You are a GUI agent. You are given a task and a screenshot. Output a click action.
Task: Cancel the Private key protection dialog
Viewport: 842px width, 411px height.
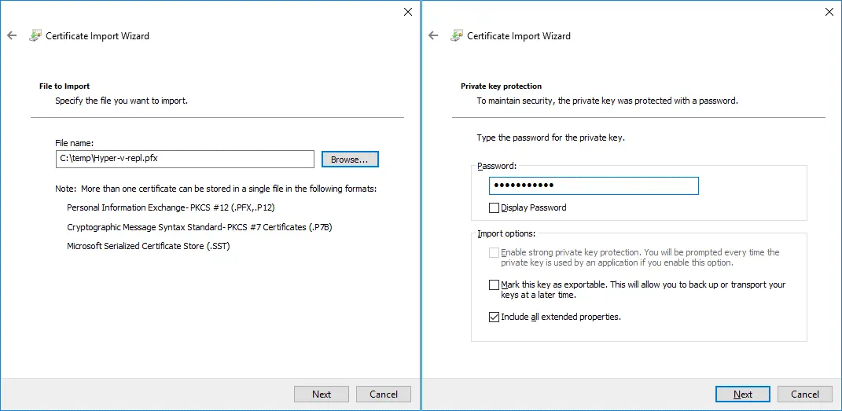[805, 394]
